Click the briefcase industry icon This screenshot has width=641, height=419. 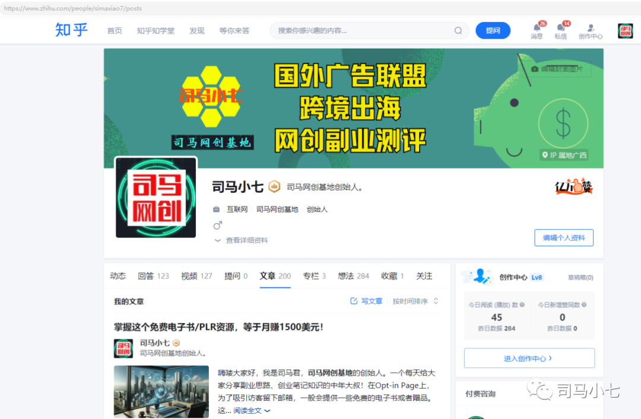216,209
